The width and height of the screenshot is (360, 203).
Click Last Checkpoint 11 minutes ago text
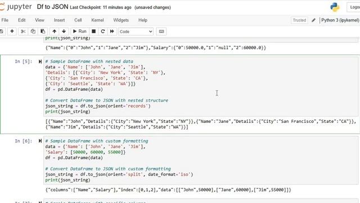pos(101,7)
